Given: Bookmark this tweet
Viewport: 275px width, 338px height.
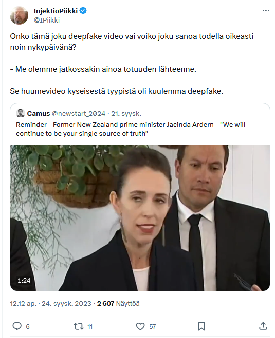Looking at the screenshot, I should coord(201,326).
